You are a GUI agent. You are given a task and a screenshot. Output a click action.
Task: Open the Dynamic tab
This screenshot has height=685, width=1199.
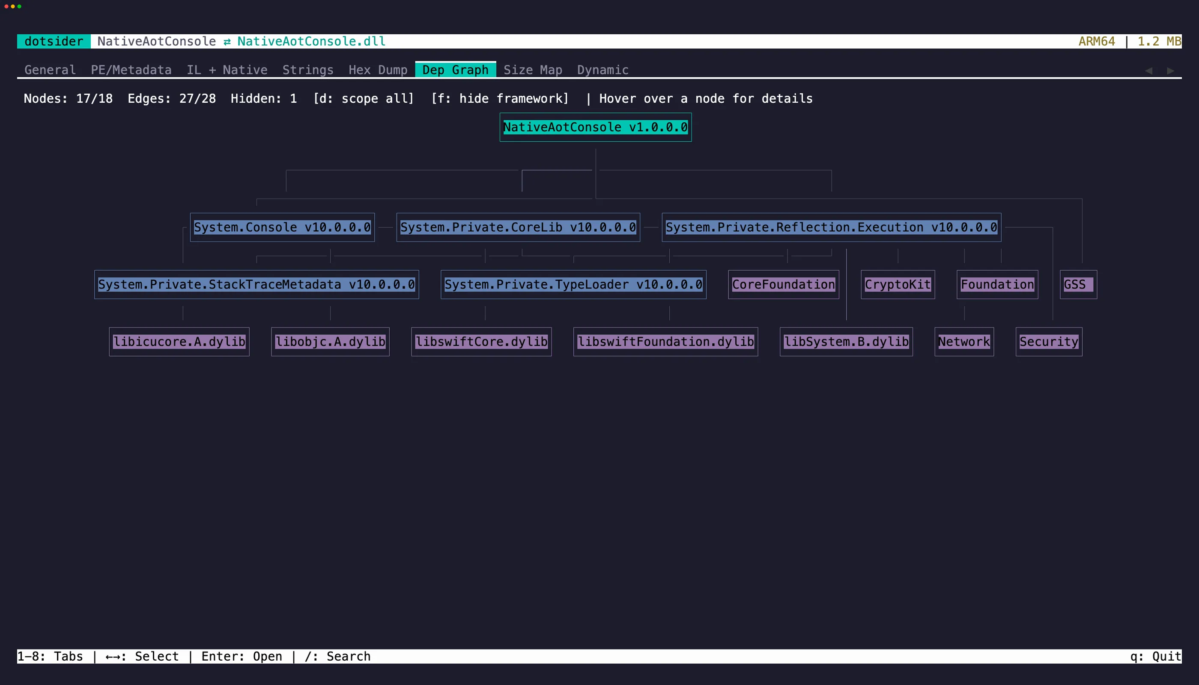click(603, 70)
